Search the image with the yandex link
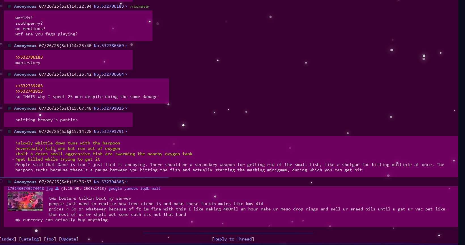The image size is (465, 245). point(131,188)
